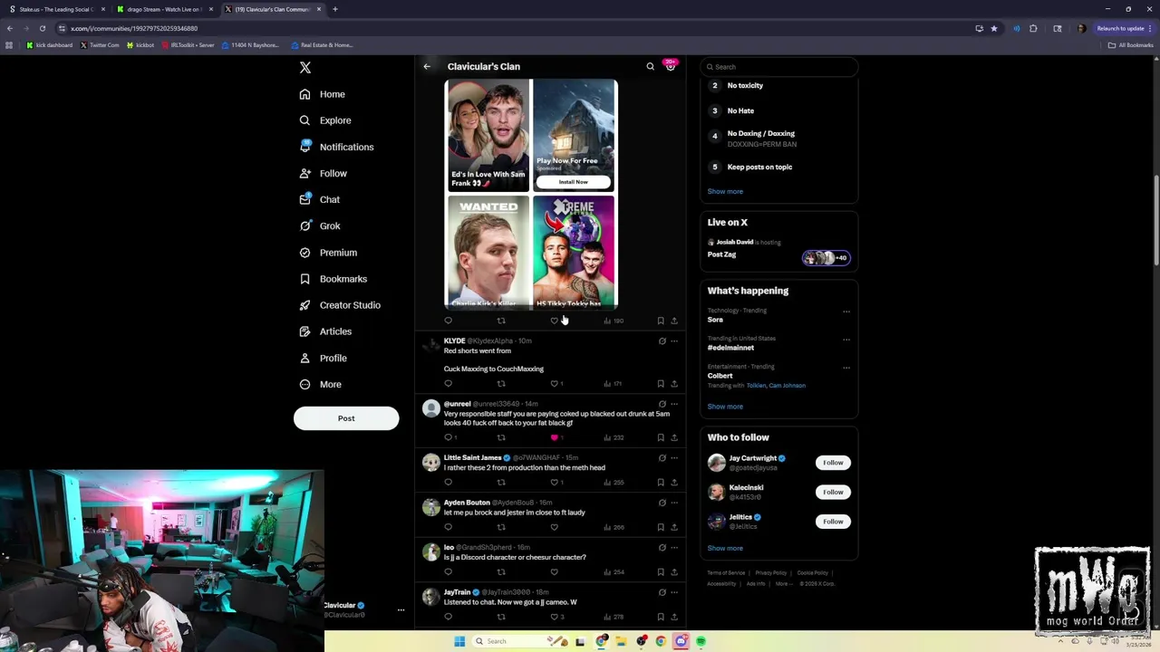1160x652 pixels.
Task: Reply to @unreel's post
Action: pyautogui.click(x=448, y=437)
